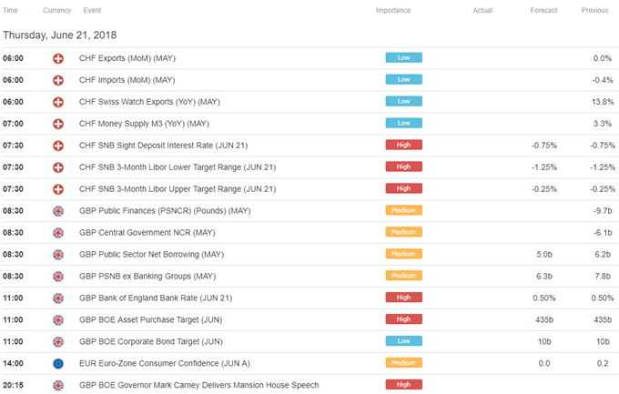
Task: Select the Low badge on CHF Imports row
Action: [404, 79]
